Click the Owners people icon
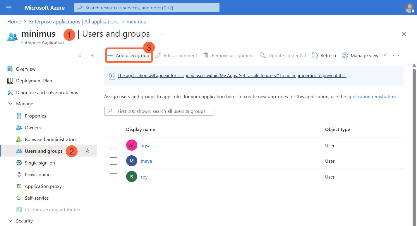 (x=19, y=128)
